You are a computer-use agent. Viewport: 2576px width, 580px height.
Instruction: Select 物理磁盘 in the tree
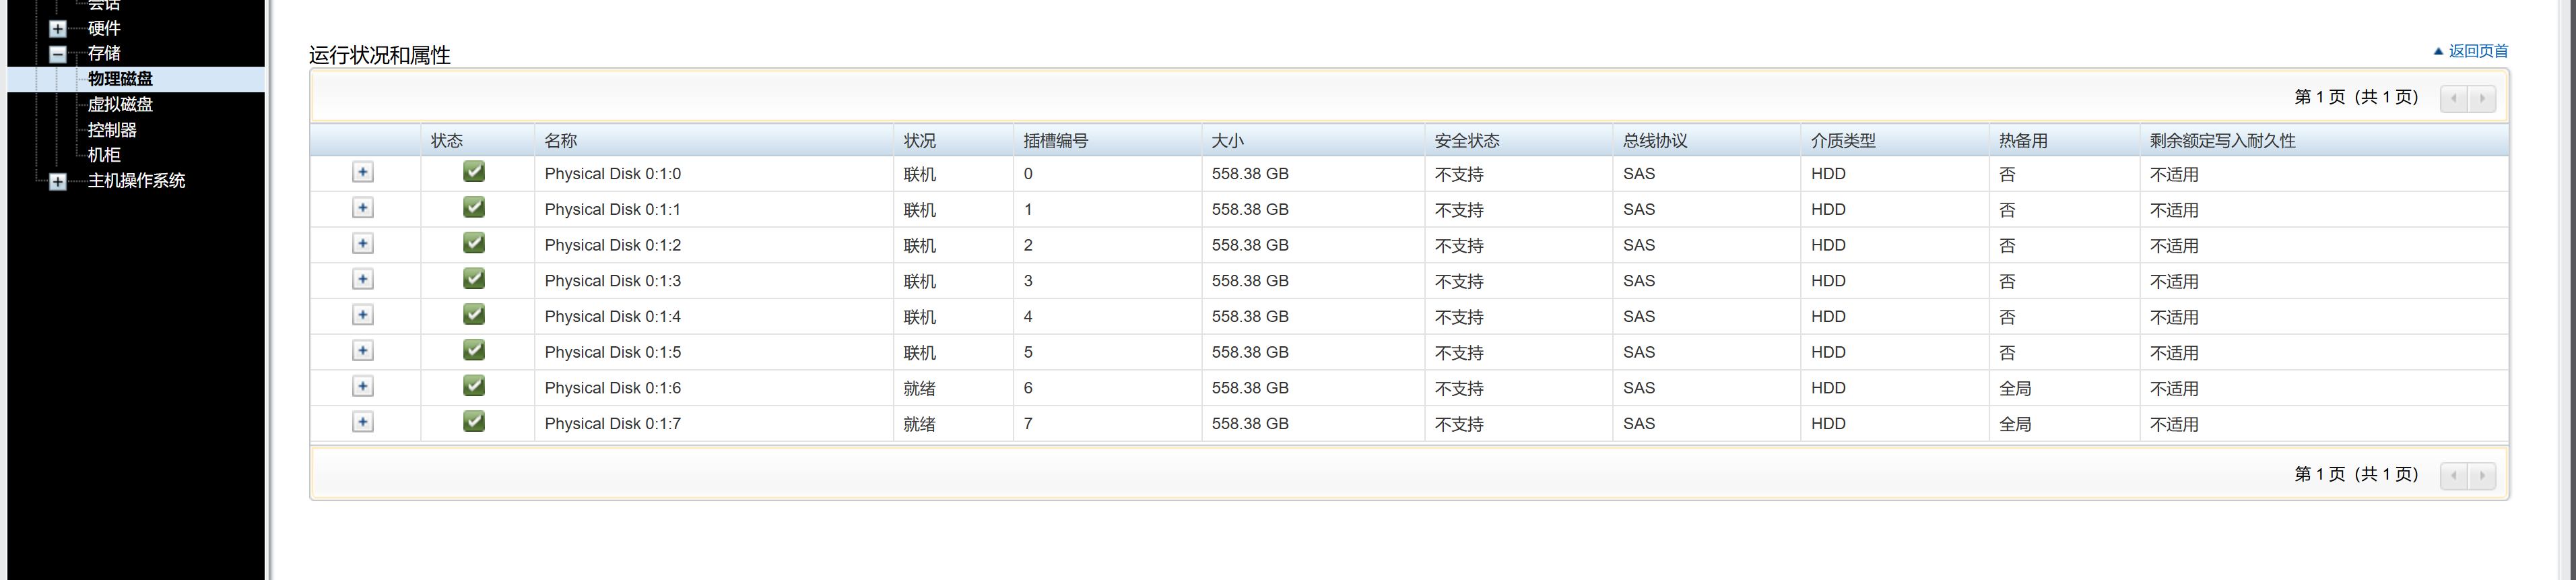(x=120, y=79)
